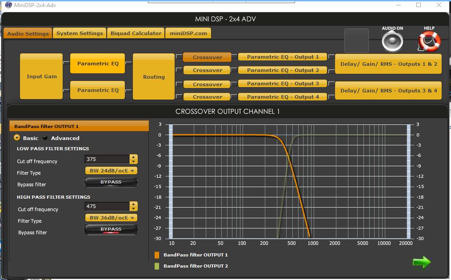Open the upper input Parametric EQ block
This screenshot has height=280, width=451.
click(98, 63)
